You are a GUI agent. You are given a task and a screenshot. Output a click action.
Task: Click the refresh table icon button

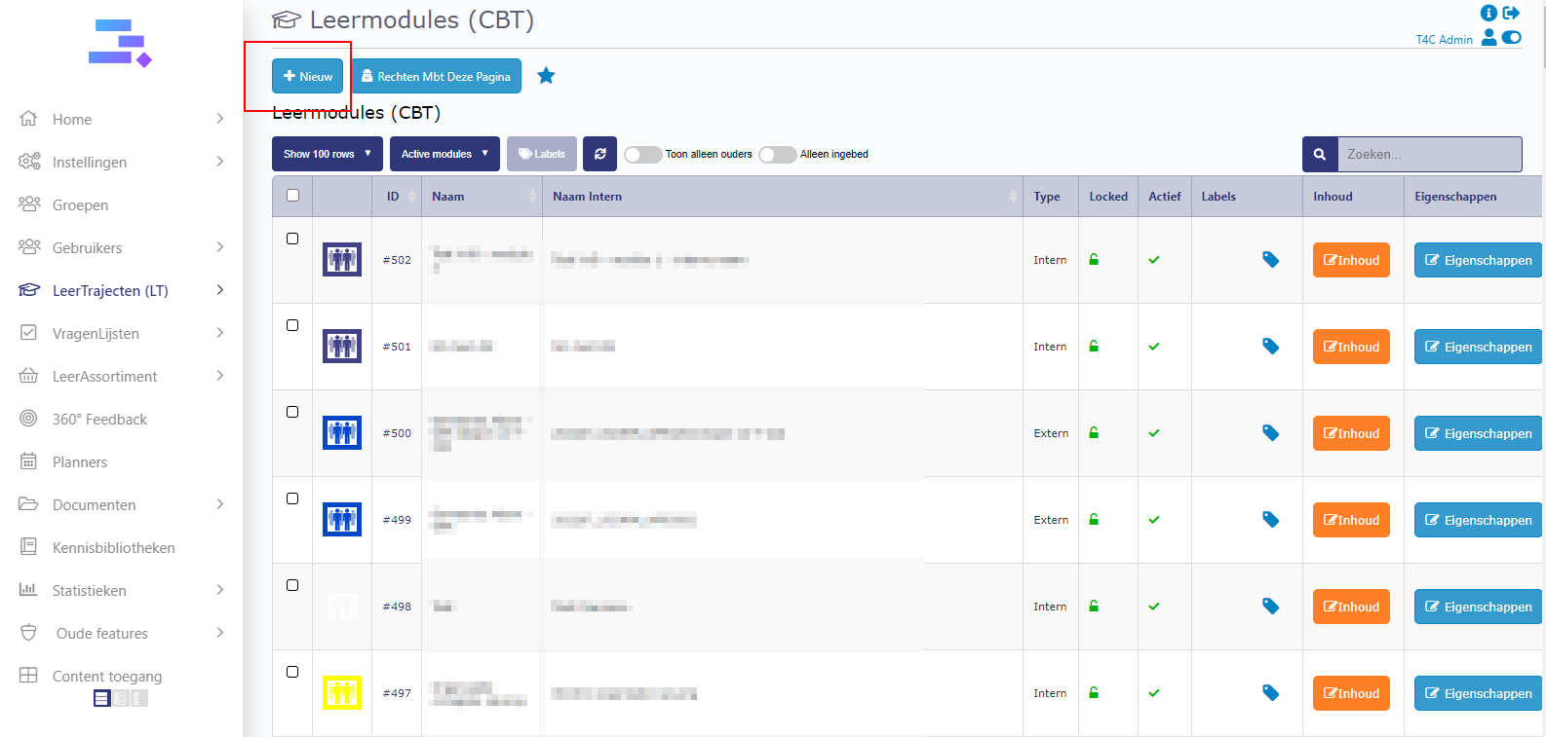(600, 154)
